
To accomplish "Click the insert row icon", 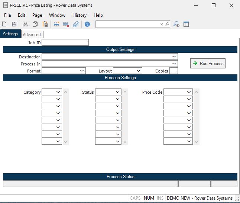I will [x=56, y=24].
